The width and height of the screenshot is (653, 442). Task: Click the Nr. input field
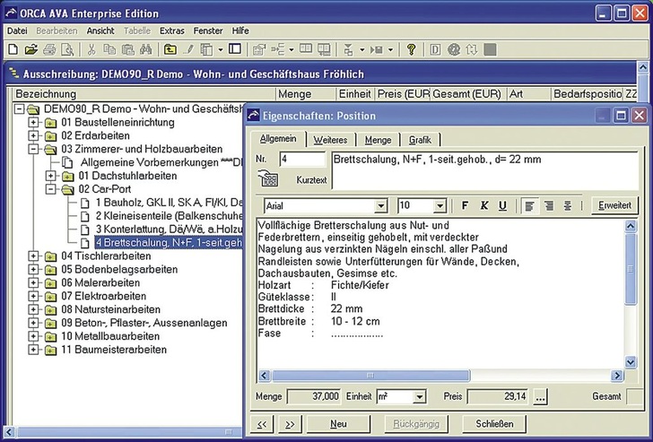pos(302,159)
